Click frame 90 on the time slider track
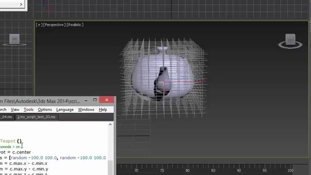 click(239, 170)
